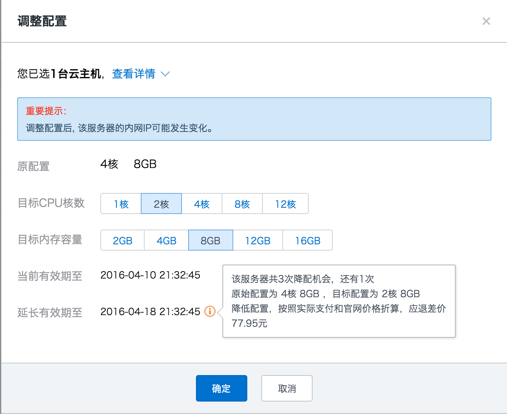Click the extended date 2016-04-18 21:32:45
Viewport: 507px width, 414px height.
point(150,312)
